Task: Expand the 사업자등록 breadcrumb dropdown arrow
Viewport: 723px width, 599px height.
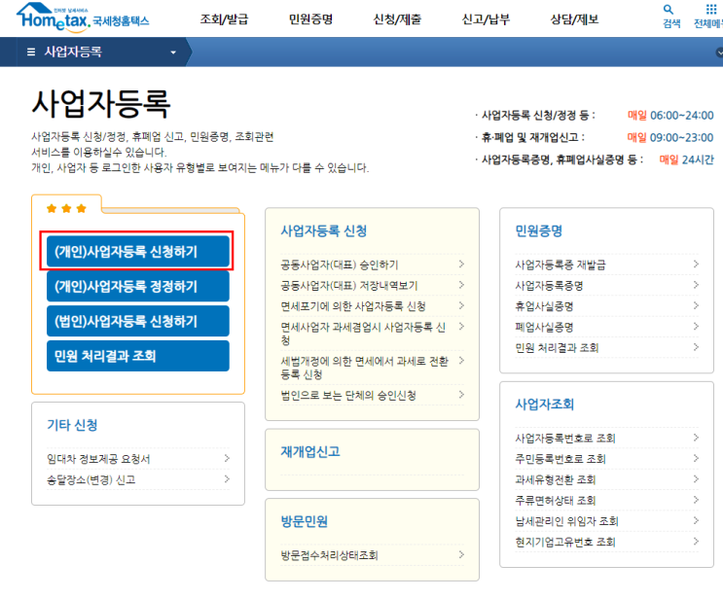Action: (x=173, y=53)
